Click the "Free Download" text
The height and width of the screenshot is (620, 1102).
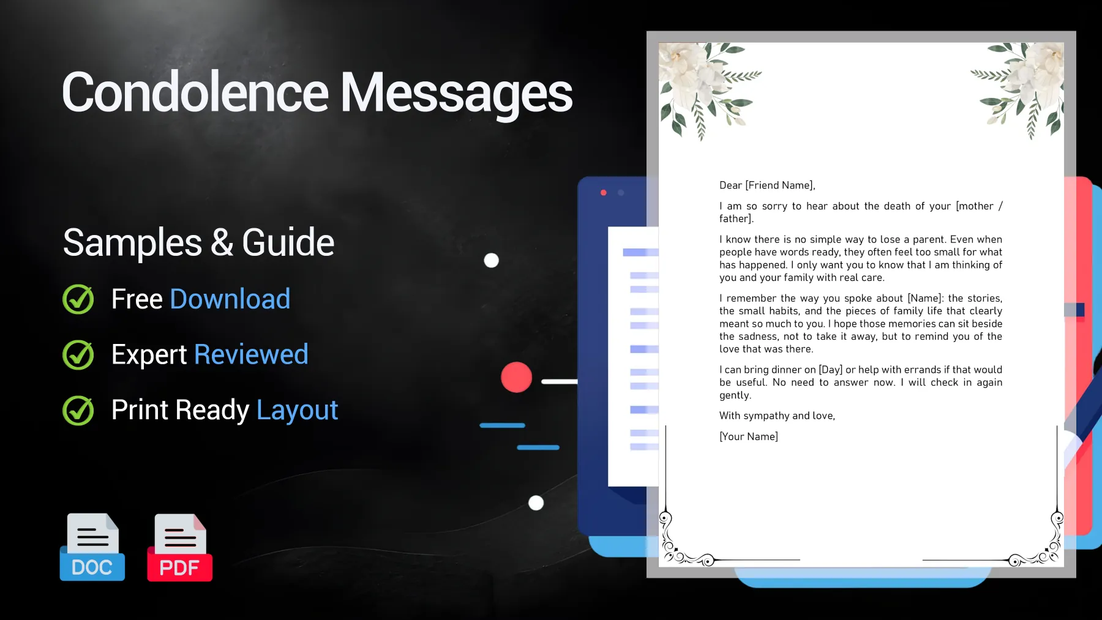pyautogui.click(x=201, y=299)
